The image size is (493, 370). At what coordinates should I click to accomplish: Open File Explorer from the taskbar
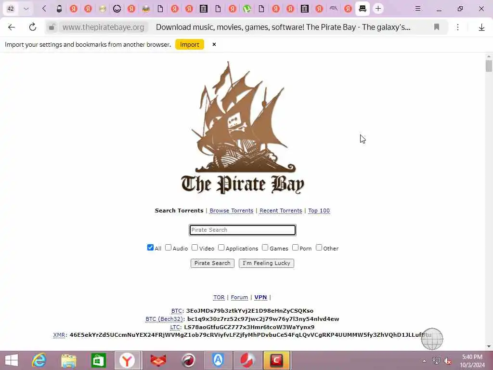coord(68,360)
